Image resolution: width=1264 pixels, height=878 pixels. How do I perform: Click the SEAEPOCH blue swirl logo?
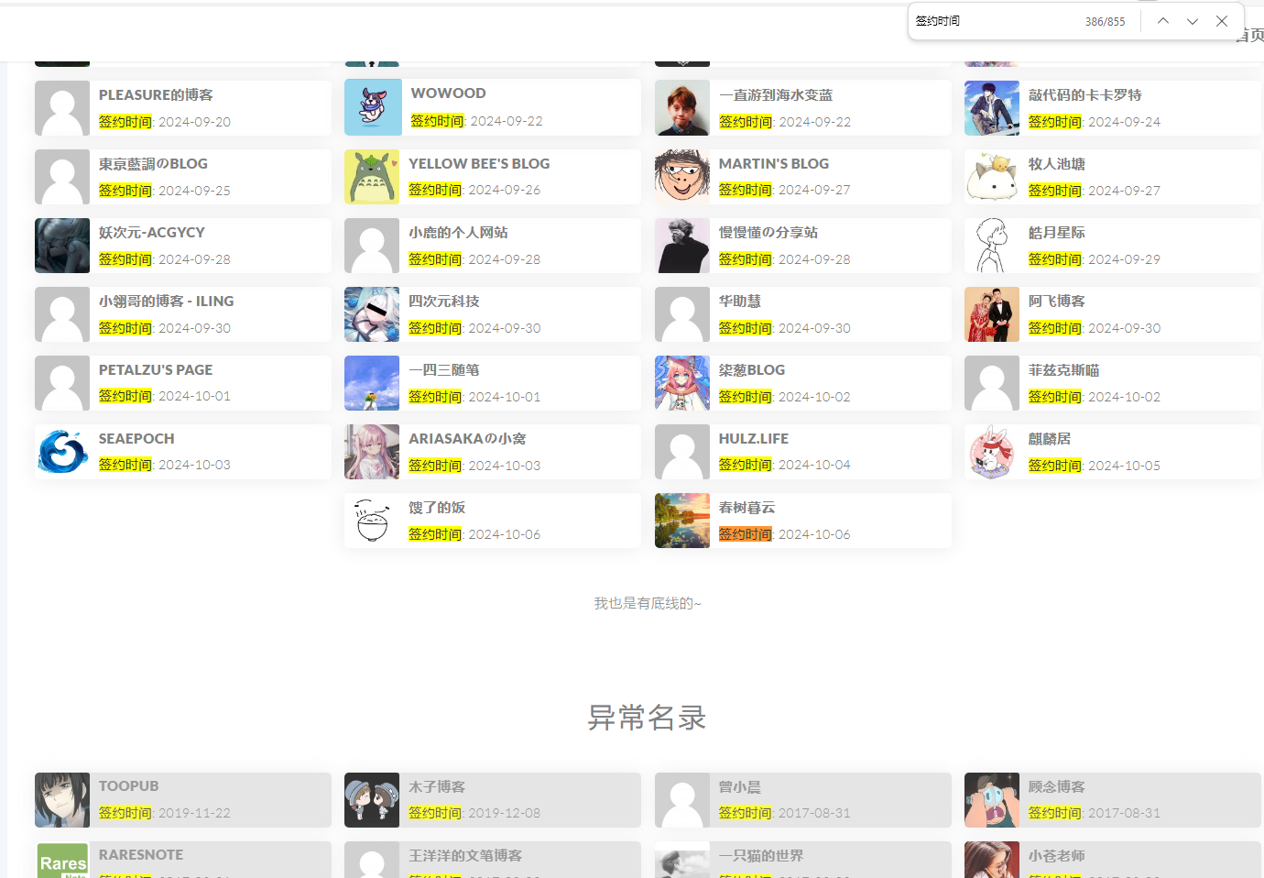pyautogui.click(x=62, y=452)
